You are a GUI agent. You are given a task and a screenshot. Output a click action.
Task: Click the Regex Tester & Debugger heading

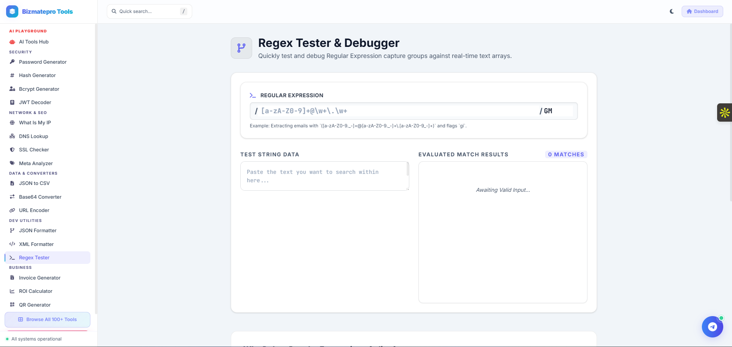[x=329, y=43]
